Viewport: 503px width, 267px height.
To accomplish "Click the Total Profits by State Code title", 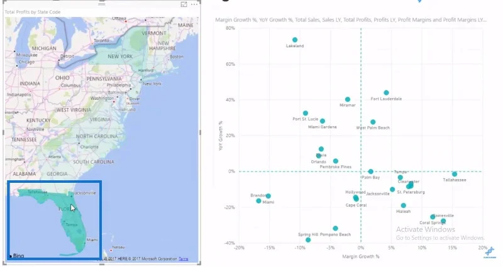I will pyautogui.click(x=33, y=12).
